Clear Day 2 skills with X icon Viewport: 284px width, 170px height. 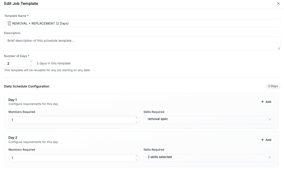point(270,157)
